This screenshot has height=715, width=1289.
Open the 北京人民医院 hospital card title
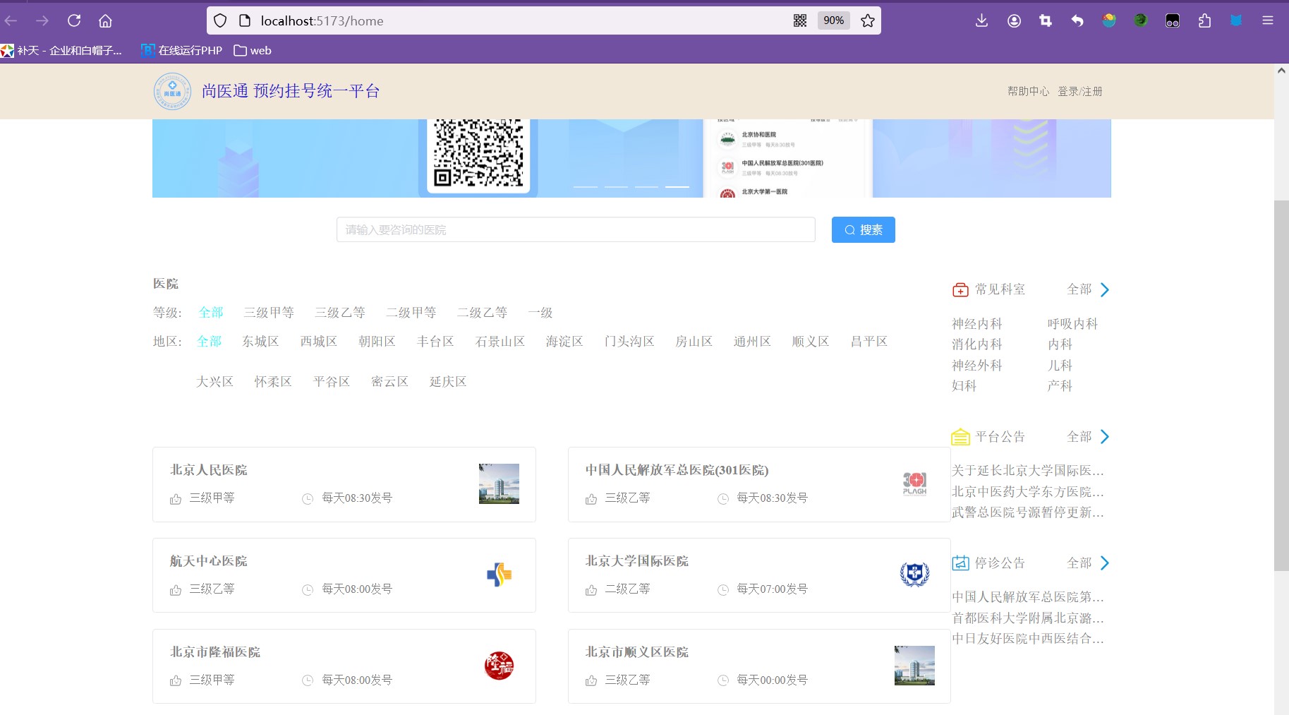(209, 470)
